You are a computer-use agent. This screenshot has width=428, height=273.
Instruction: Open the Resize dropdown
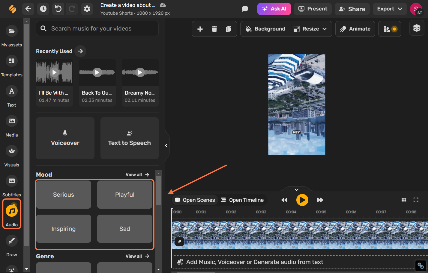310,29
